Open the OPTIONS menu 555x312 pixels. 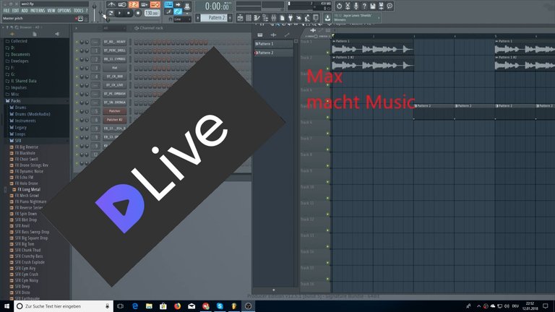64,11
